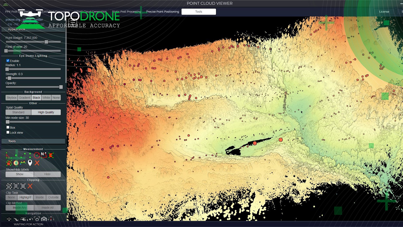
Task: Add an annotation marker pin
Action: click(30, 163)
